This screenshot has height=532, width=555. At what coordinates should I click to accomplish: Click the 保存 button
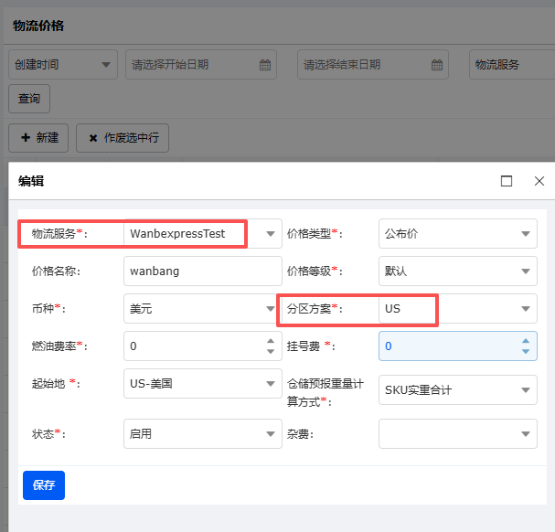point(44,485)
